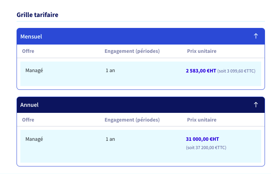Select the Managé offer in Annuel

pyautogui.click(x=34, y=139)
